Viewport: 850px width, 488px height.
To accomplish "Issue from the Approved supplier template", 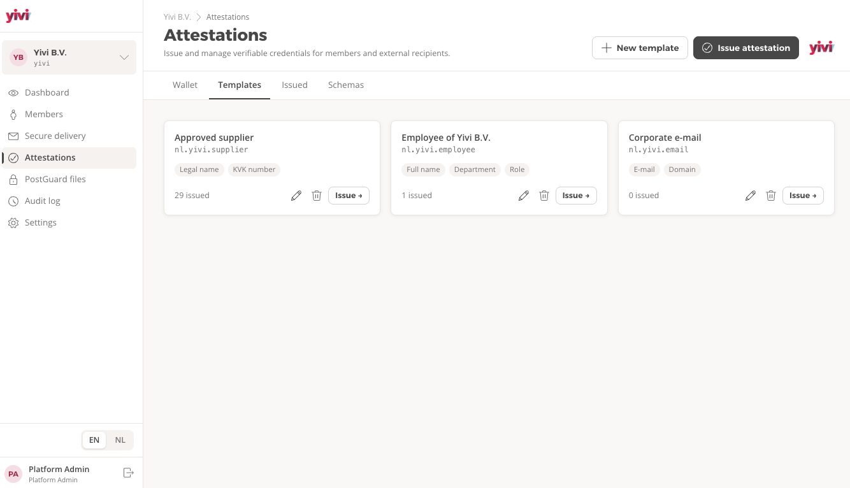I will click(349, 196).
